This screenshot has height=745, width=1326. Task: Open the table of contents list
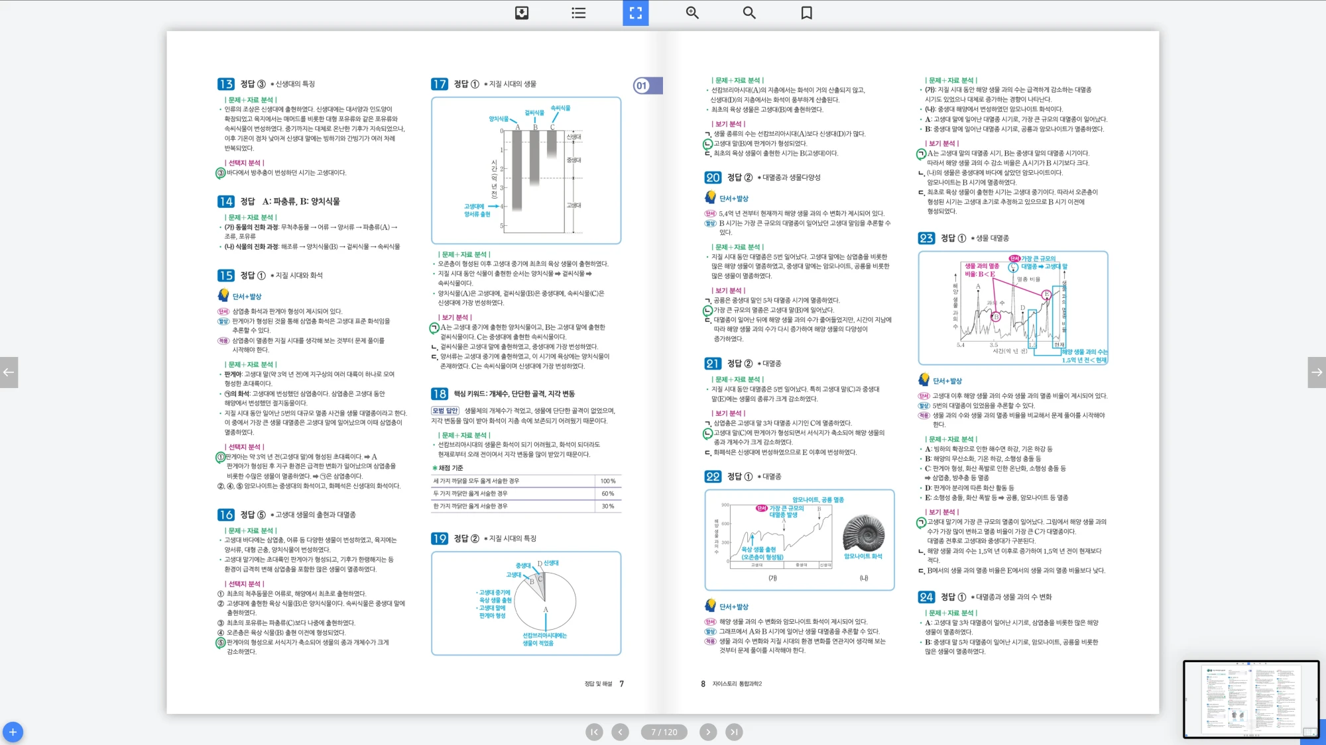(579, 13)
